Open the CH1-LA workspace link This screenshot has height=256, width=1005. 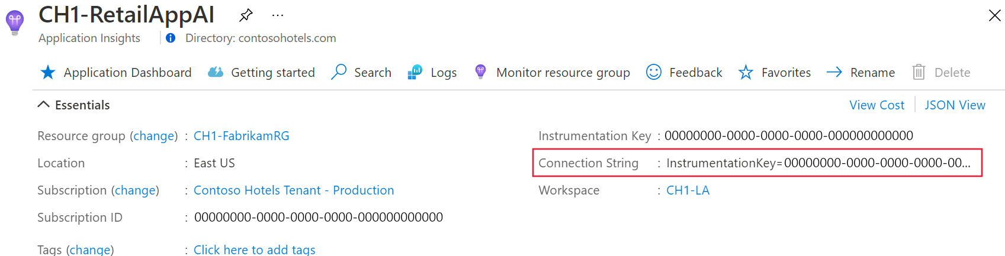[688, 190]
